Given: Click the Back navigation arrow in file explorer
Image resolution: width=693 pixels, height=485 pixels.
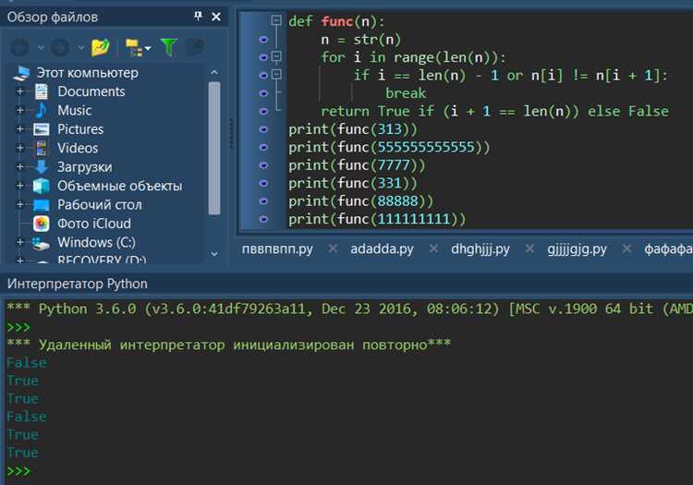Looking at the screenshot, I should pyautogui.click(x=20, y=47).
